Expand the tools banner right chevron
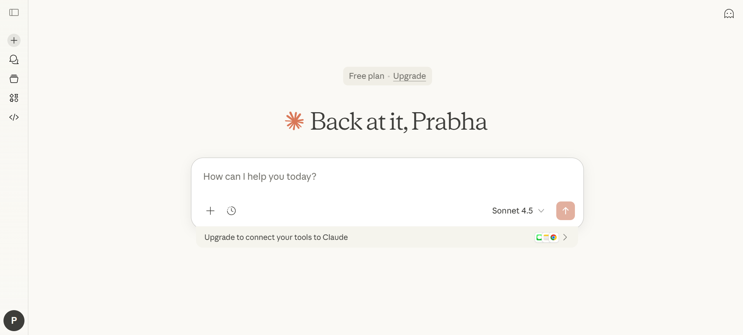Image resolution: width=743 pixels, height=335 pixels. click(565, 237)
